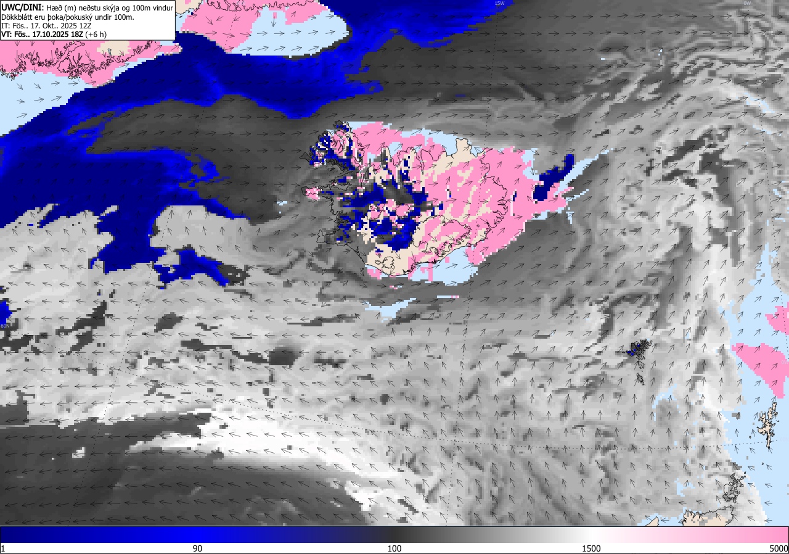Click the gray-to-white section of the colorbar
The height and width of the screenshot is (554, 789).
(x=493, y=534)
